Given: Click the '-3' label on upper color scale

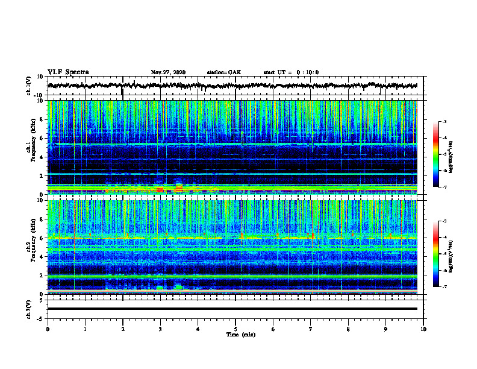Looking at the screenshot, I should point(444,122).
